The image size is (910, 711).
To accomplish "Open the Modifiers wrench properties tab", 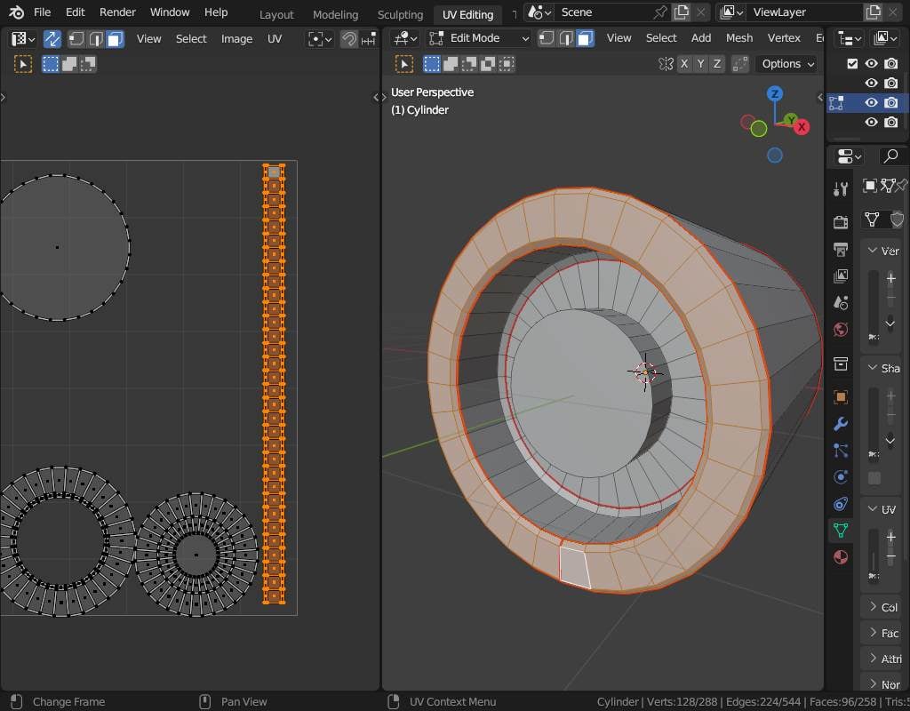I will 840,424.
